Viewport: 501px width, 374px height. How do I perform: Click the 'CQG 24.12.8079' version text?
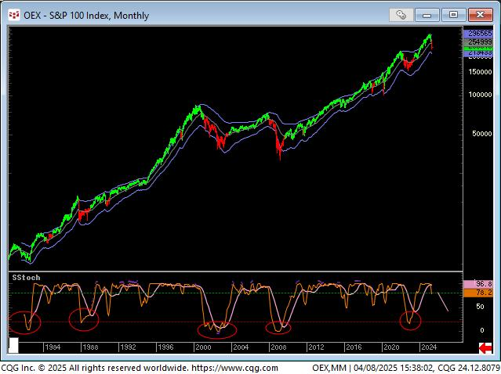pyautogui.click(x=469, y=368)
